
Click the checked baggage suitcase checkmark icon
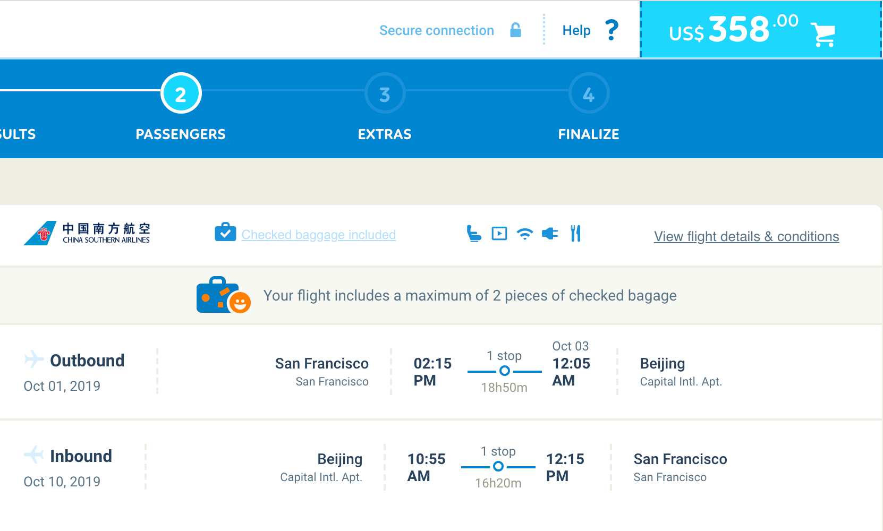coord(225,233)
